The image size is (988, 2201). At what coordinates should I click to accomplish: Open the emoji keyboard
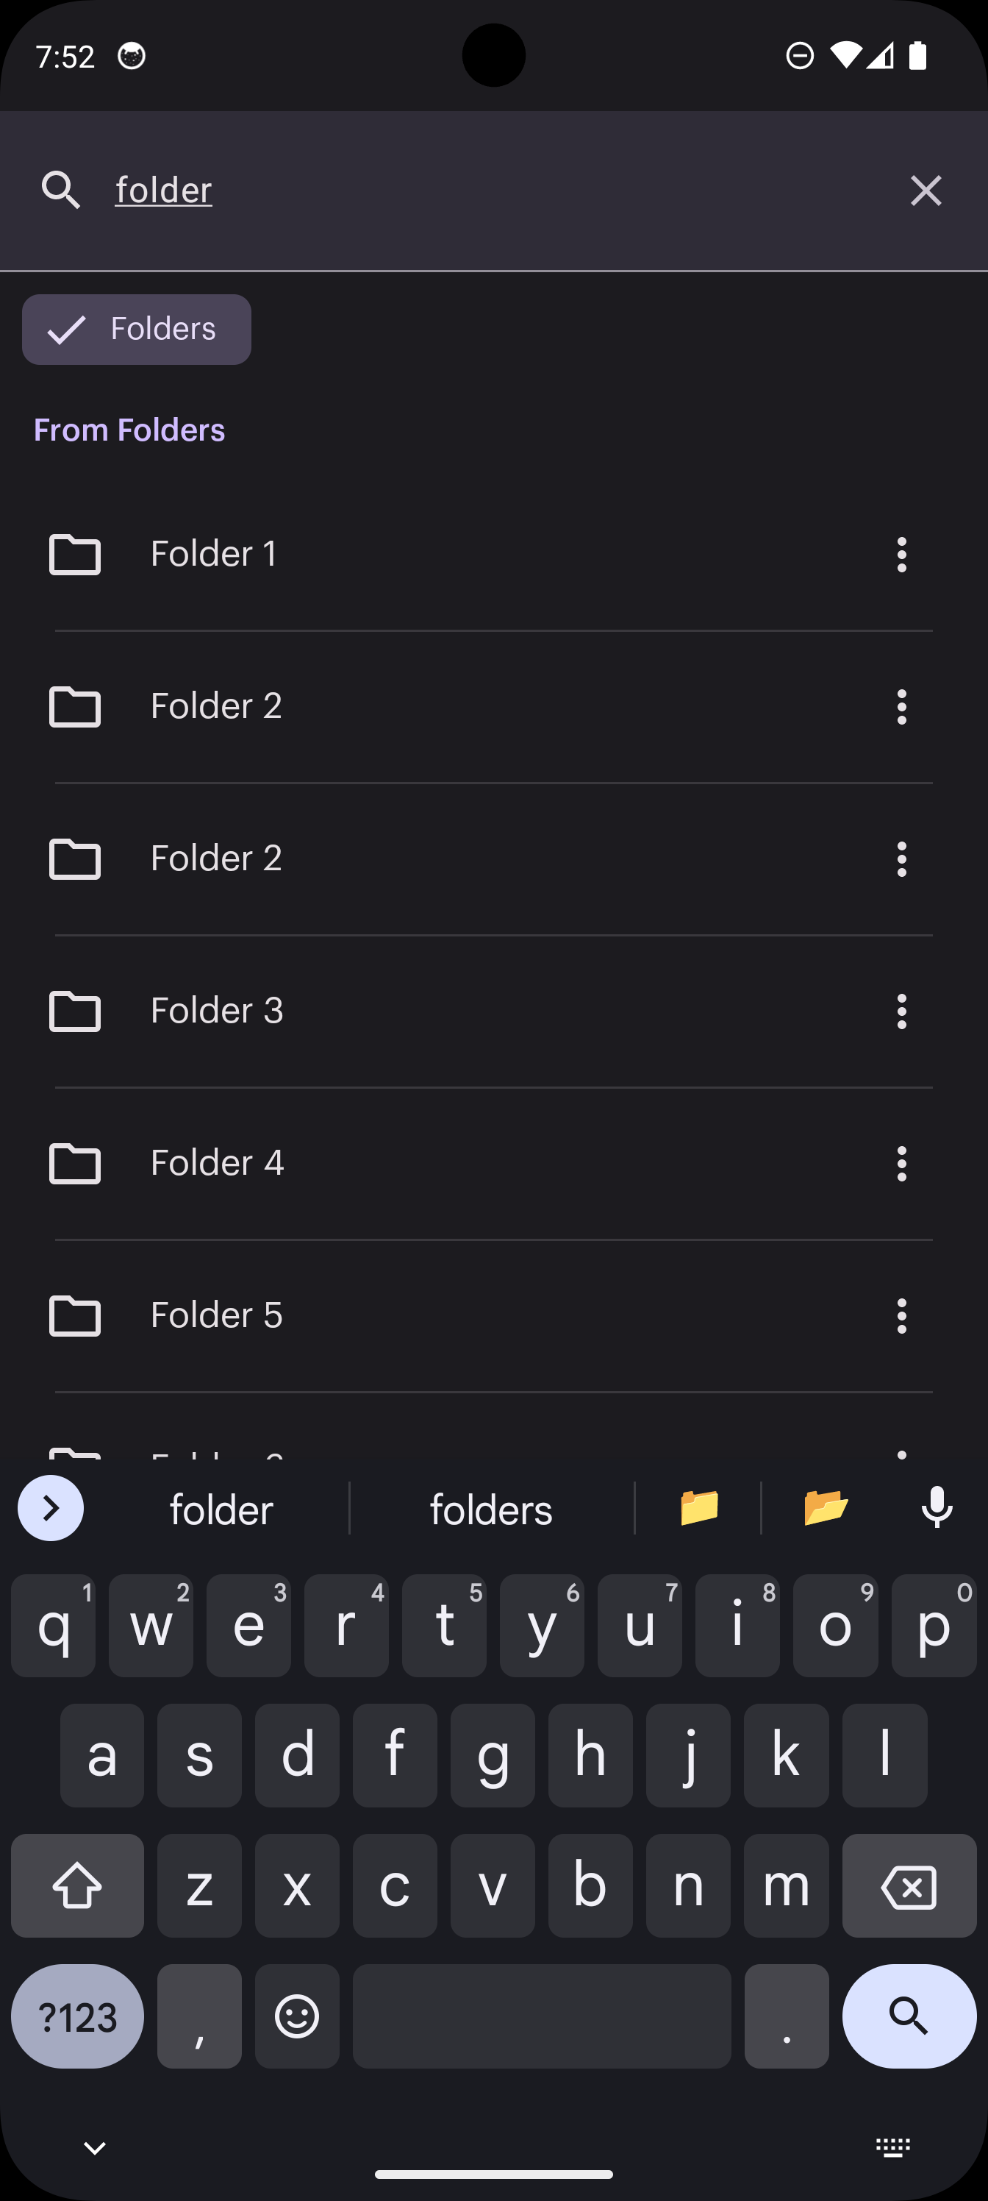(297, 2016)
